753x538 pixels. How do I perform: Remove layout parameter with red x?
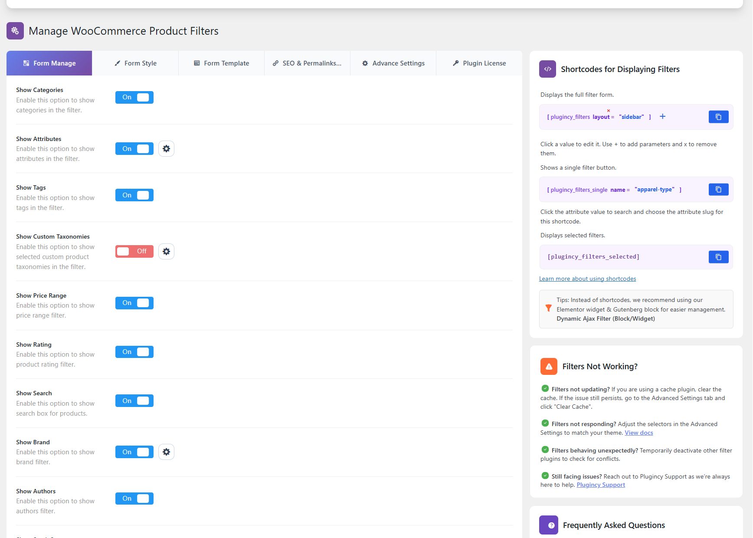click(609, 111)
